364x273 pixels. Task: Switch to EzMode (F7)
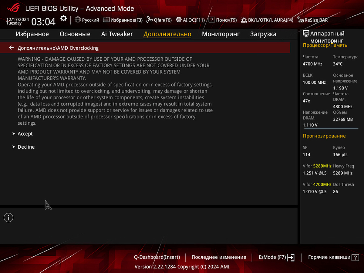pos(276,257)
